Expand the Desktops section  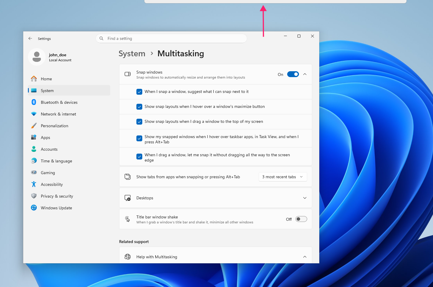305,198
